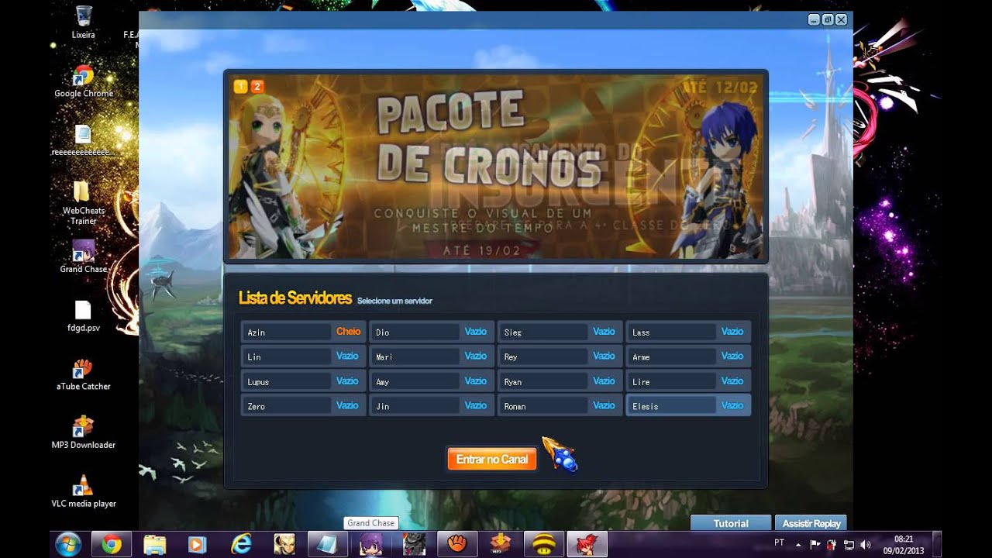Select the Zero server

click(302, 406)
